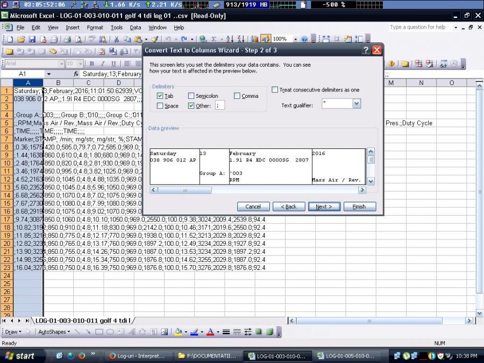Click the Paste icon on the toolbar

coord(138,39)
